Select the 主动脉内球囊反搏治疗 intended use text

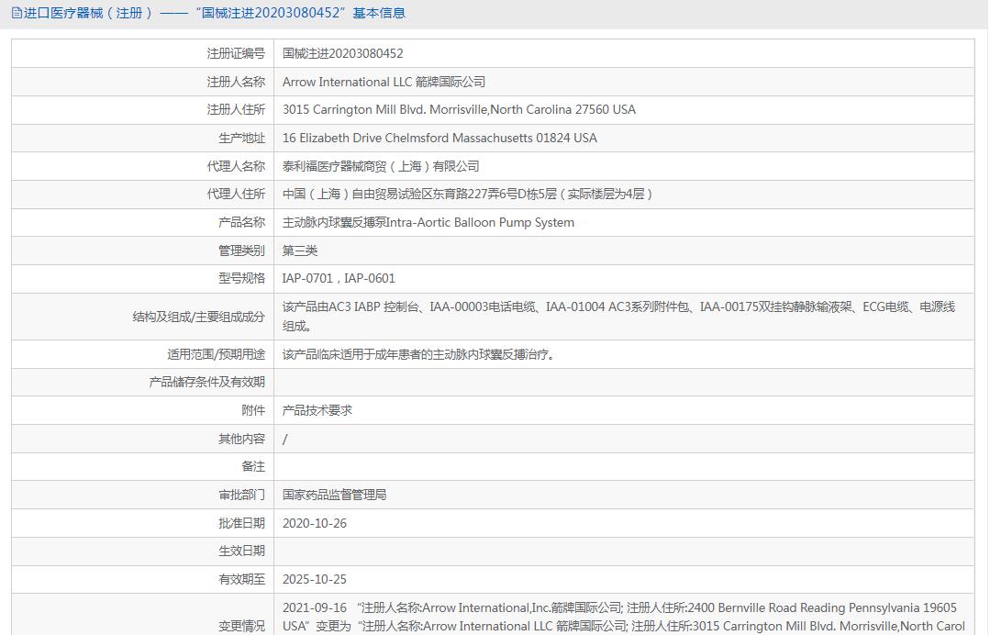(x=419, y=355)
